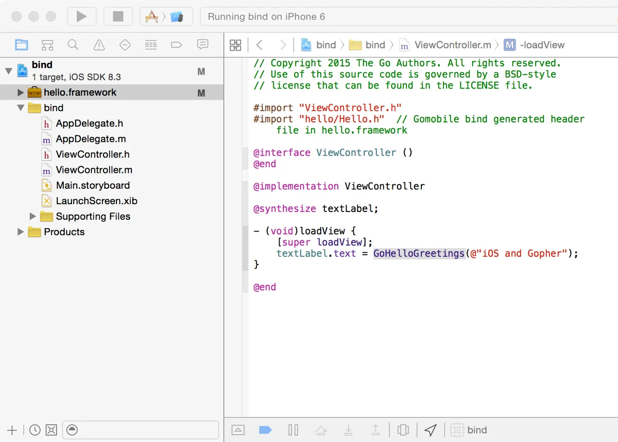Select the simulator device icon in scheme selector

tap(177, 16)
